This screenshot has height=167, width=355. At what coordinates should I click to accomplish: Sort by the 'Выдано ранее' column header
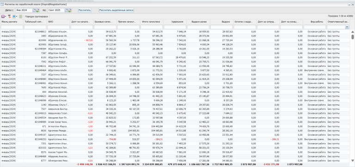coord(198,22)
